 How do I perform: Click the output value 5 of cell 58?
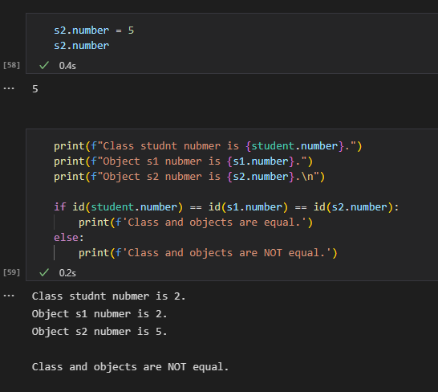pos(35,89)
